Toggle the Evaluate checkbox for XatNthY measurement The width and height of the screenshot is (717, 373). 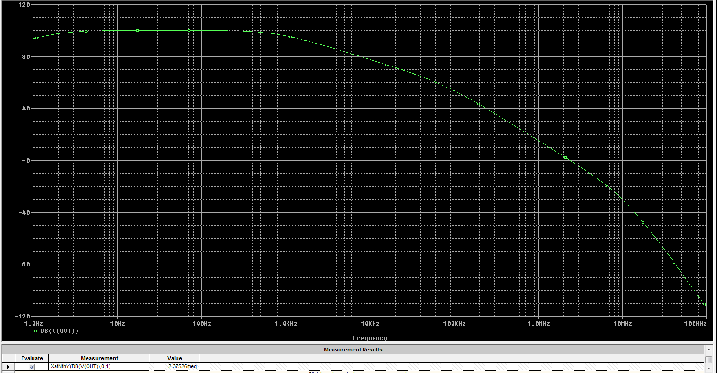(x=32, y=367)
